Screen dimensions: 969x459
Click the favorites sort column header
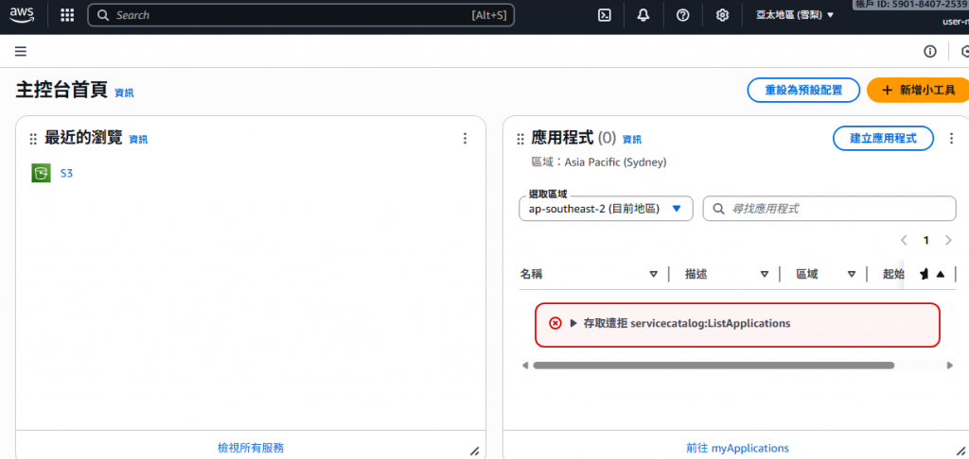[932, 275]
